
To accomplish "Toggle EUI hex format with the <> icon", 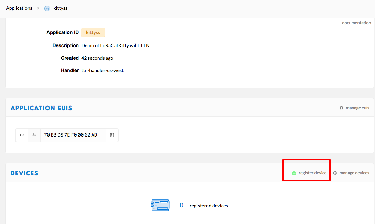I will pos(22,135).
